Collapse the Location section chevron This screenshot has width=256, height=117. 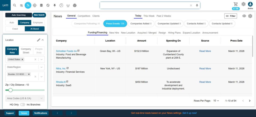pos(42,40)
